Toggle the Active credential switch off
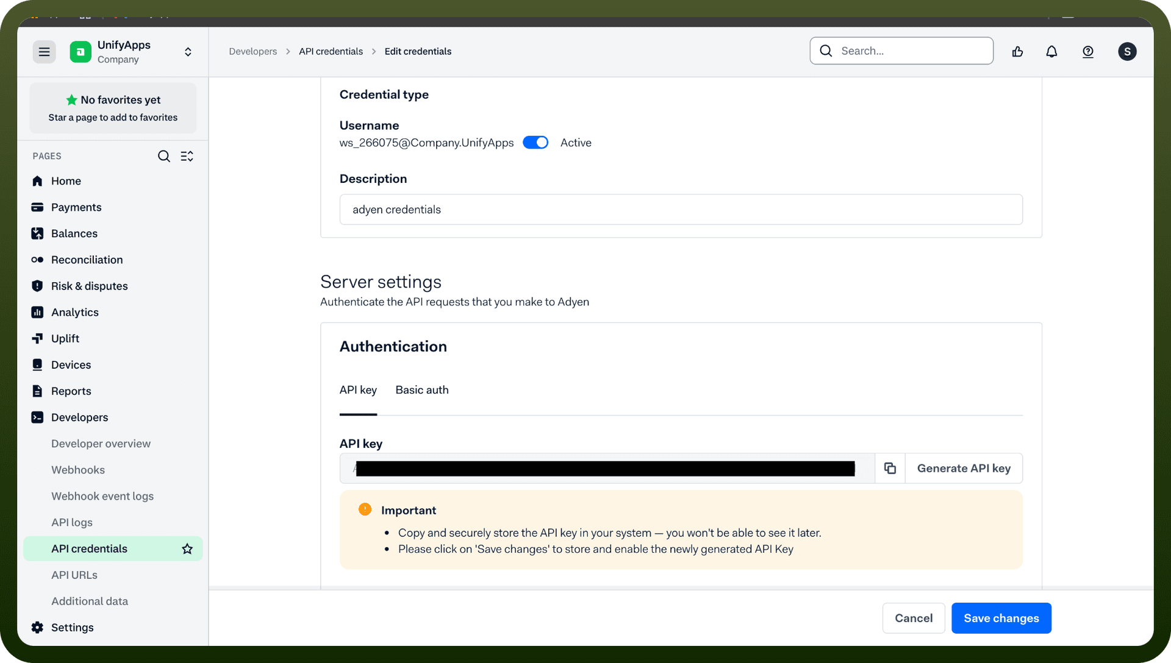Image resolution: width=1171 pixels, height=663 pixels. point(535,143)
